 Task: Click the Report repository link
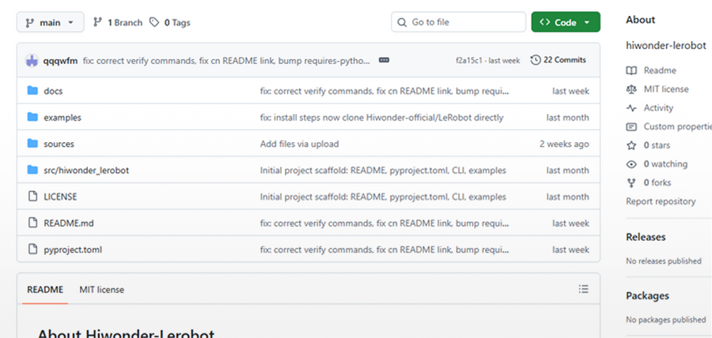point(661,201)
